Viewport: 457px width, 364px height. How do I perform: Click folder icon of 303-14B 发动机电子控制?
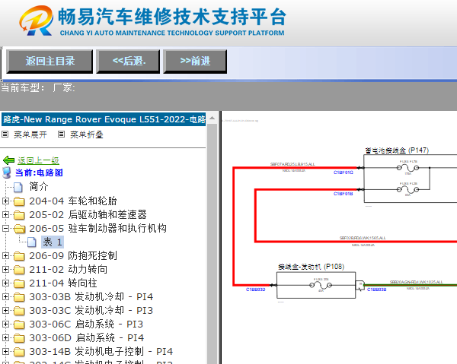pos(19,352)
